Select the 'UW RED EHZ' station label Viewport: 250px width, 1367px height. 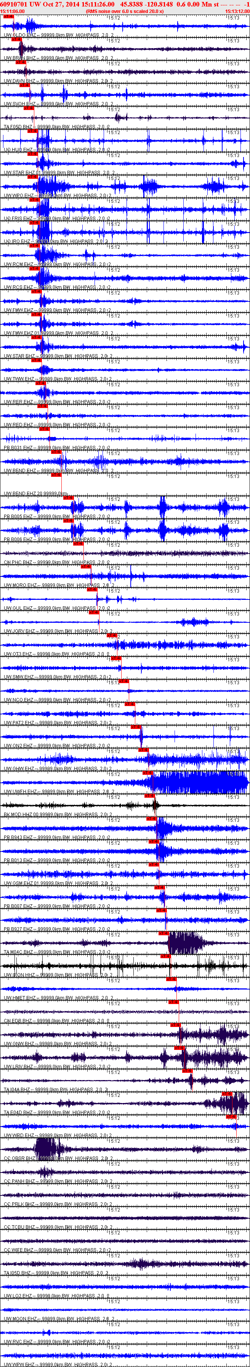19,424
